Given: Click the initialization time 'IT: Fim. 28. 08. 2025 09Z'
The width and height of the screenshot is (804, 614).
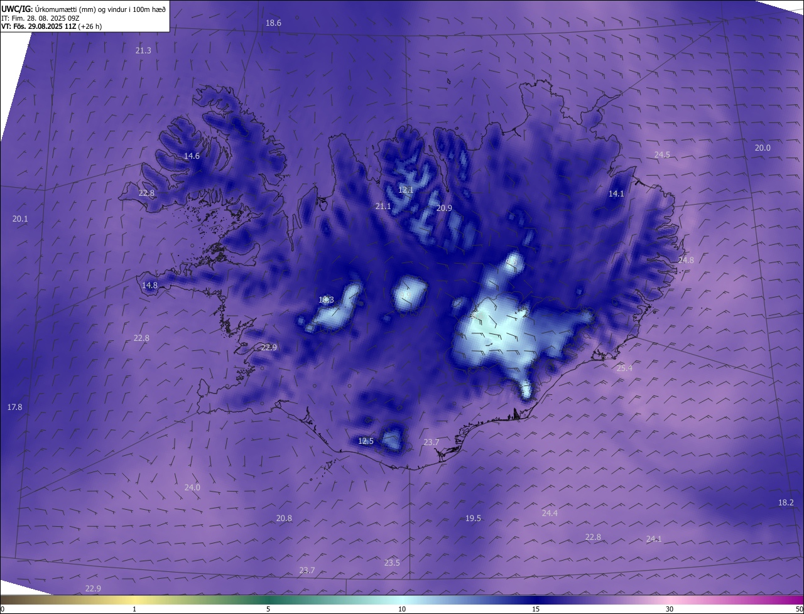Looking at the screenshot, I should point(41,18).
